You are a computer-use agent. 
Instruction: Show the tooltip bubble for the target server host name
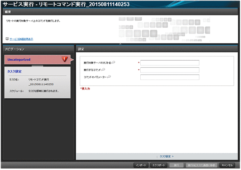tap(113, 62)
